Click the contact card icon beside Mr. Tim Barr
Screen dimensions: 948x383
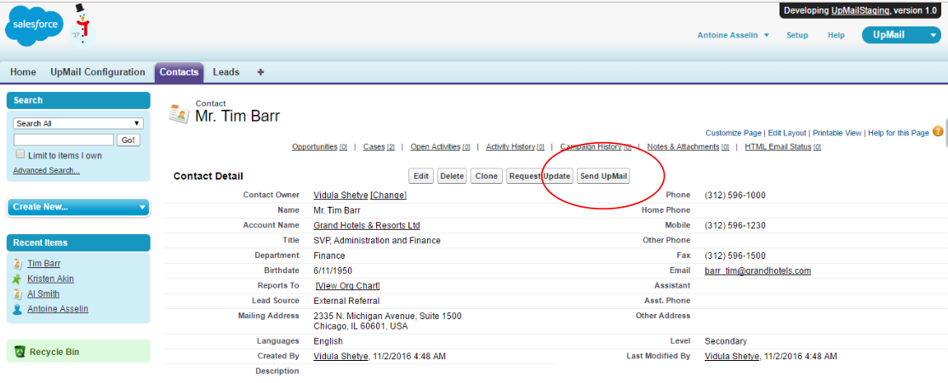(x=179, y=114)
